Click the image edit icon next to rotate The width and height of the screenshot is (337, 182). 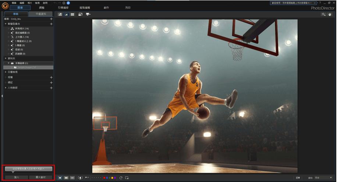[x=127, y=178]
